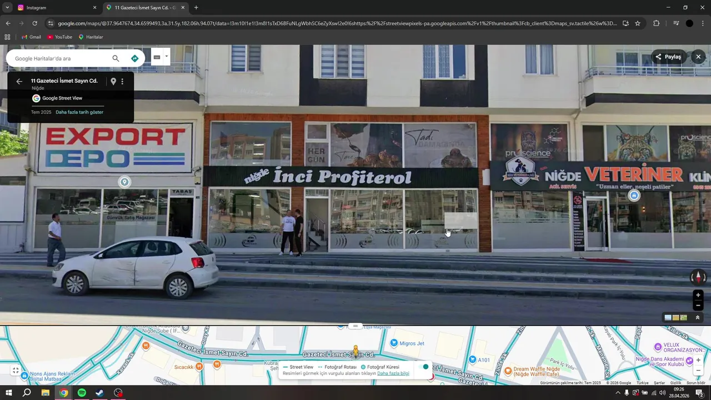Open Gmail bookmark

[x=31, y=37]
